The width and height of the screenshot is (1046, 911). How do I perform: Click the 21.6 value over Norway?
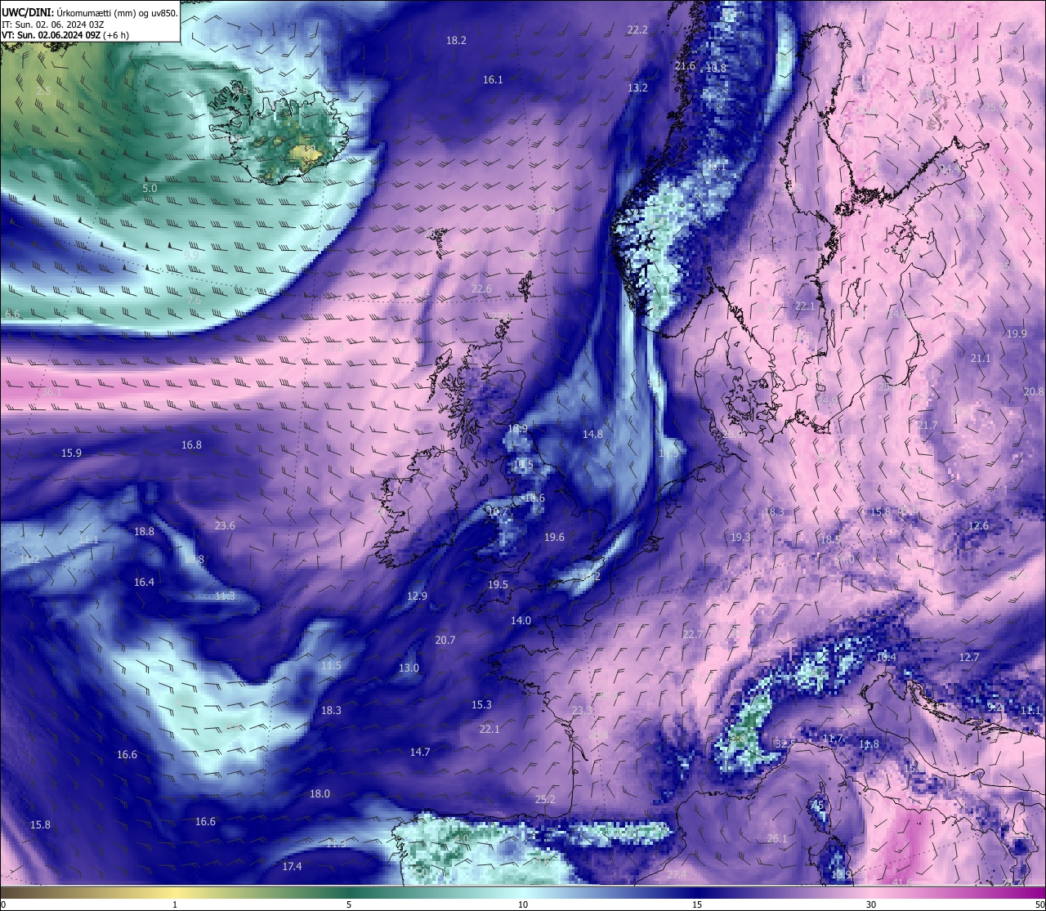pos(685,65)
